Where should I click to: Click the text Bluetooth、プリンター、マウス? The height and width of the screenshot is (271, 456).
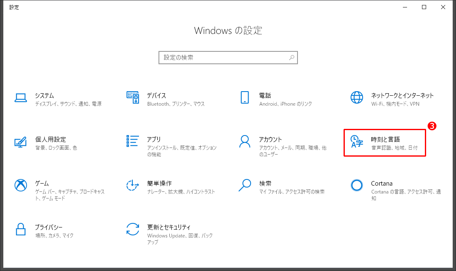[x=176, y=104]
